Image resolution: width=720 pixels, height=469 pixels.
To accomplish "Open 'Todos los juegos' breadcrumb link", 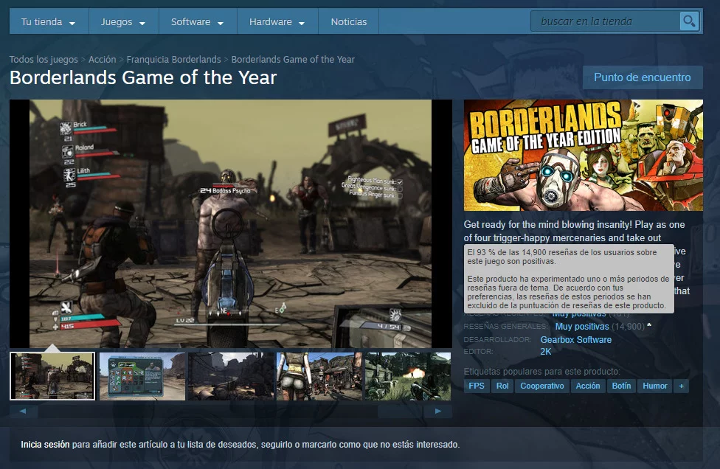I will point(44,59).
